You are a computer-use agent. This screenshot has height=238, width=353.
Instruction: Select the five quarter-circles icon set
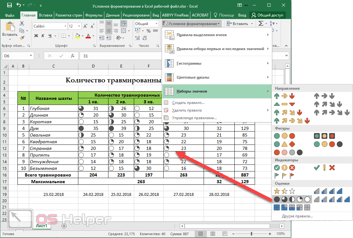(292, 199)
